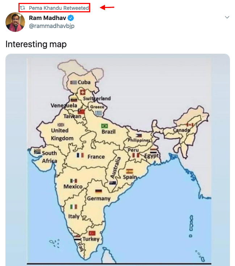Image resolution: width=235 pixels, height=266 pixels.
Task: Open Ram Madhav's profile picture
Action: (x=15, y=22)
